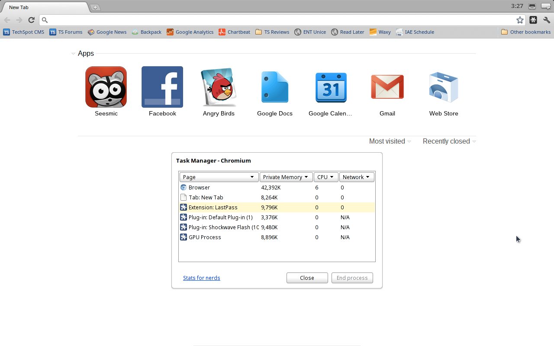Open the TS Reviews bookmark folder
This screenshot has width=554, height=346.
[272, 32]
